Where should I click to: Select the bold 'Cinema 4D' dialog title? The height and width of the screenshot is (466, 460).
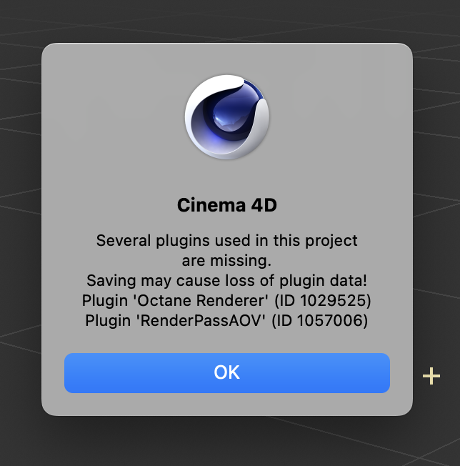coord(227,204)
